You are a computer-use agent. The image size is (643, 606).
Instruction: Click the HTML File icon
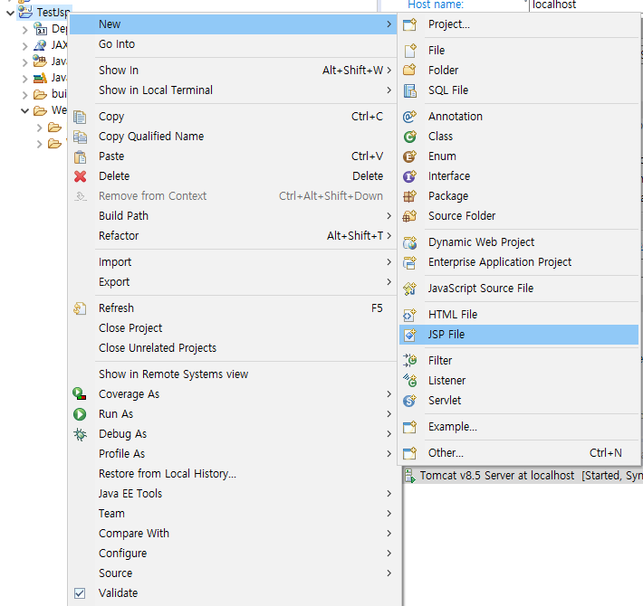[409, 315]
